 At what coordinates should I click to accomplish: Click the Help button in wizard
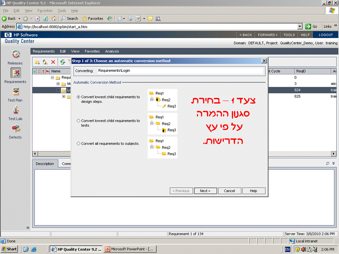click(x=254, y=191)
